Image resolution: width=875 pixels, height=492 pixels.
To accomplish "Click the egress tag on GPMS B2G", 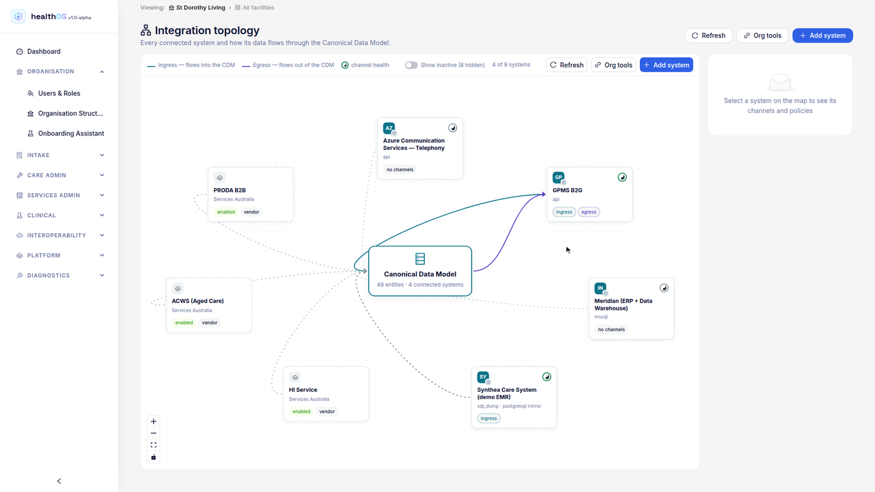I will click(x=589, y=212).
